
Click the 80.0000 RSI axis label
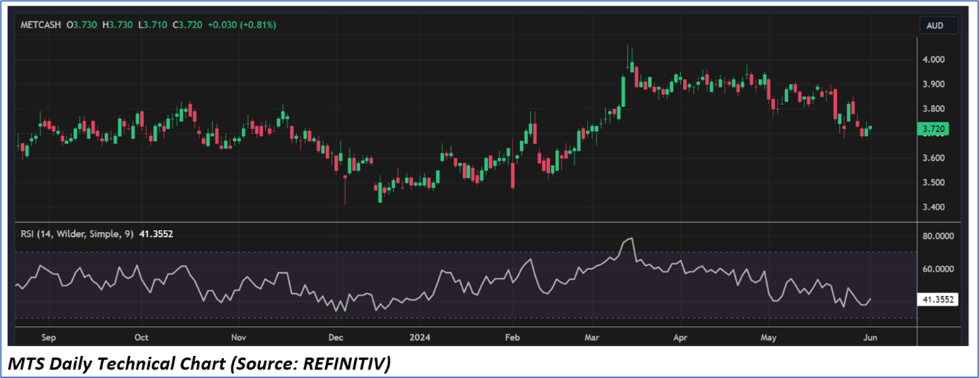(938, 236)
